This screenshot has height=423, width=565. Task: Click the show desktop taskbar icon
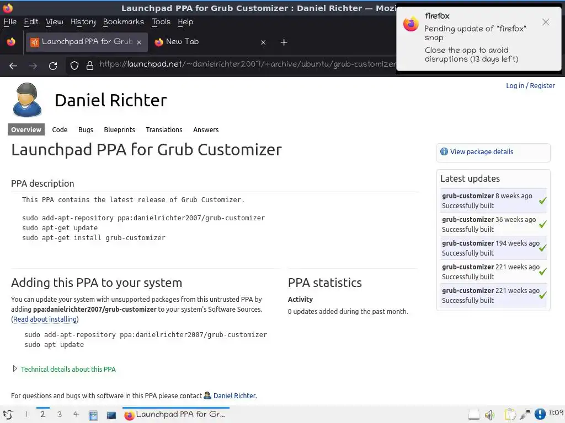111,415
